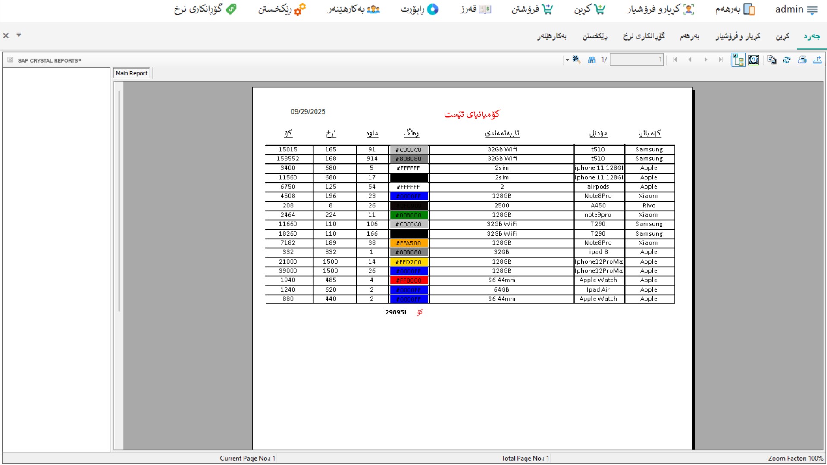Screen dimensions: 827x465
Task: Click the Print Report icon
Action: tap(802, 60)
